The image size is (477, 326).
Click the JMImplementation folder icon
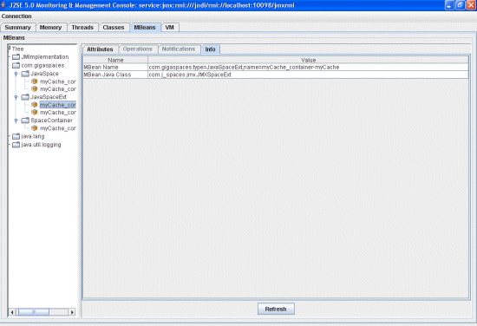coord(16,57)
